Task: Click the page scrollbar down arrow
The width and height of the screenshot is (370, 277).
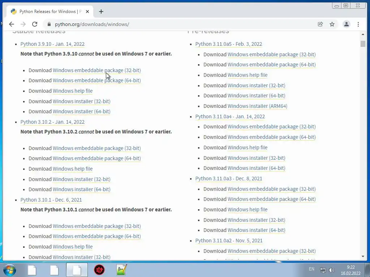Action: [x=363, y=256]
